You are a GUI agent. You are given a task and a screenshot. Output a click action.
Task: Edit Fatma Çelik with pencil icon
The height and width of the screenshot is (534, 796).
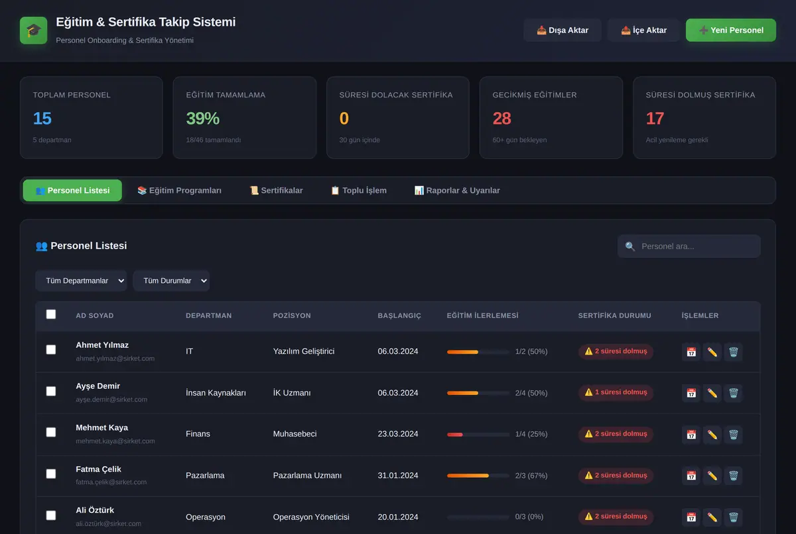pos(712,476)
